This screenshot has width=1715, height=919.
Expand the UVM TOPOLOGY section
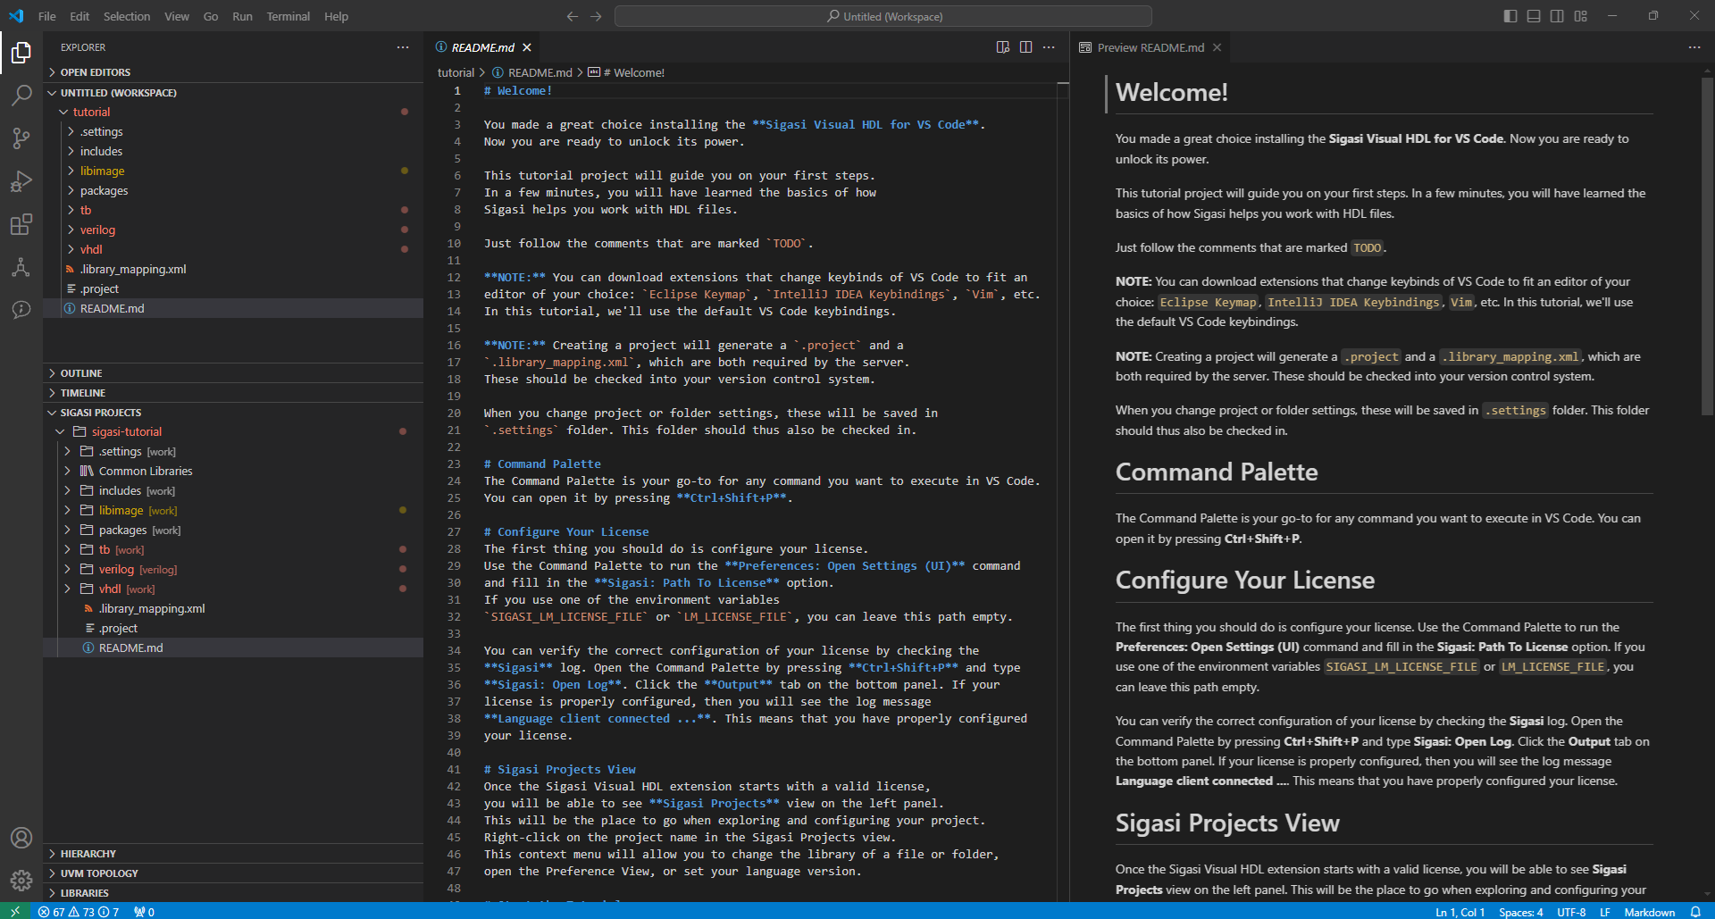pos(233,873)
